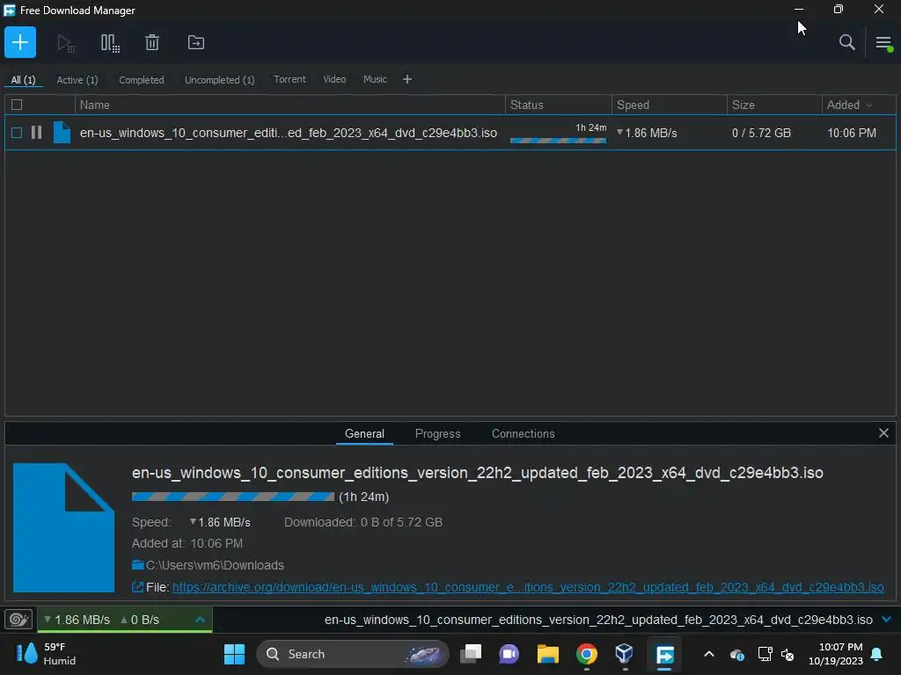The image size is (901, 675).
Task: Add a new download with the plus button
Action: coord(20,42)
